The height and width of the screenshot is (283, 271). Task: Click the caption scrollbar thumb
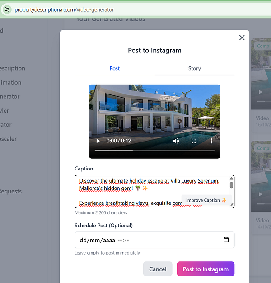coord(231,185)
